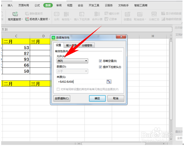Click the vertical scrollbar of the sheet
184x147 pixels.
click(171, 80)
